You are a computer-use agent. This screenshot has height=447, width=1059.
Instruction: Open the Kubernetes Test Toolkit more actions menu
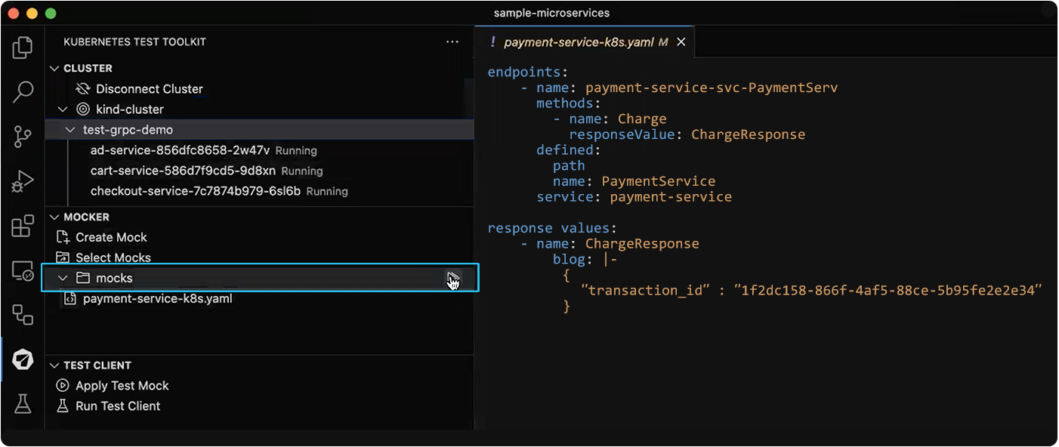(452, 42)
